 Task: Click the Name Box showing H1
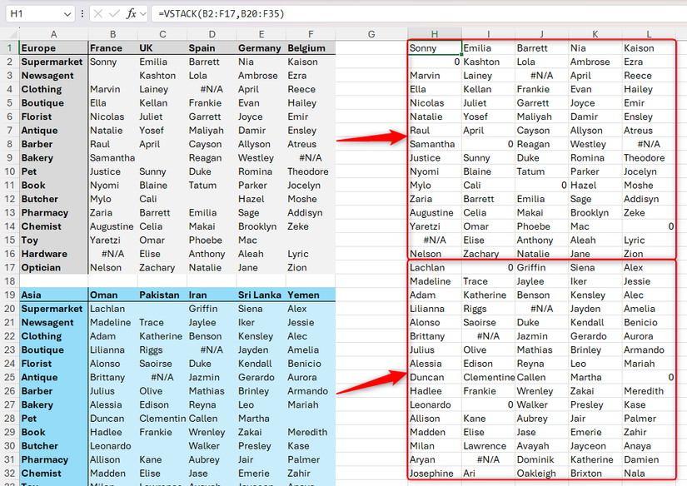(39, 14)
